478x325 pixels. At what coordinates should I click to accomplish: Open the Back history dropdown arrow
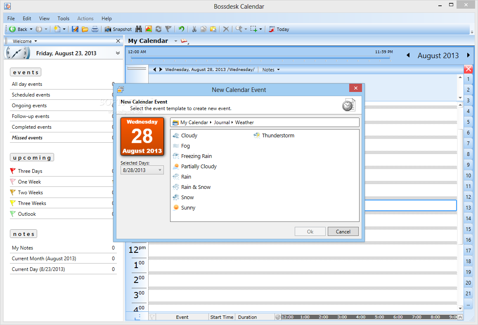click(31, 29)
